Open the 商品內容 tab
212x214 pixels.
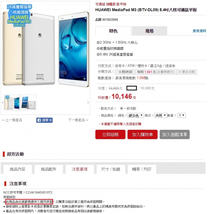click(17, 169)
